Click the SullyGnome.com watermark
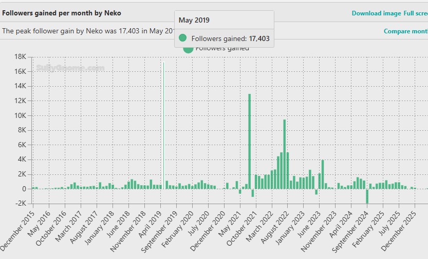This screenshot has width=428, height=259. pyautogui.click(x=70, y=68)
